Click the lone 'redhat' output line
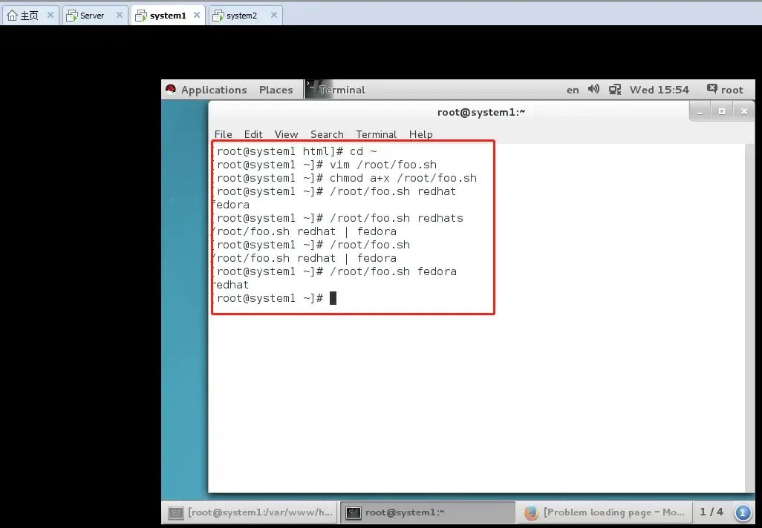This screenshot has height=528, width=762. (231, 285)
